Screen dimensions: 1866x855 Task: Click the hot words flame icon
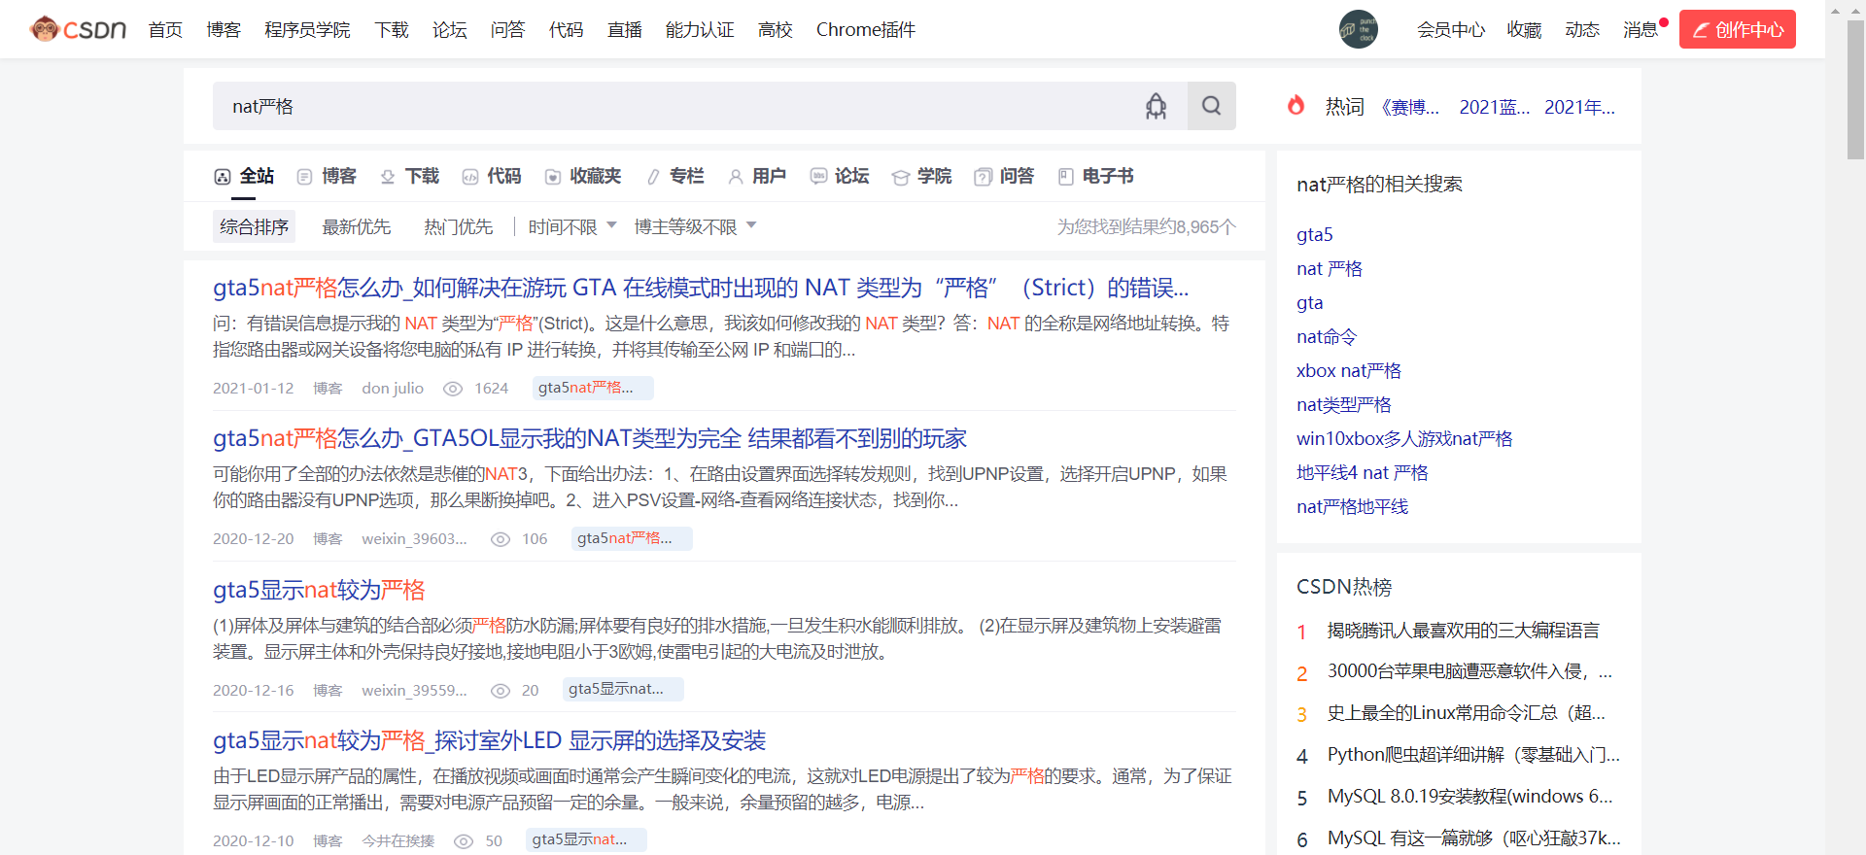pyautogui.click(x=1296, y=105)
